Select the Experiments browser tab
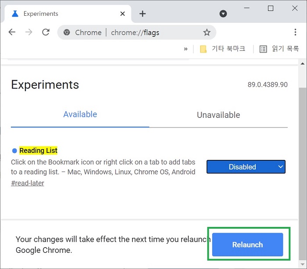Image resolution: width=307 pixels, height=269 pixels. click(68, 14)
